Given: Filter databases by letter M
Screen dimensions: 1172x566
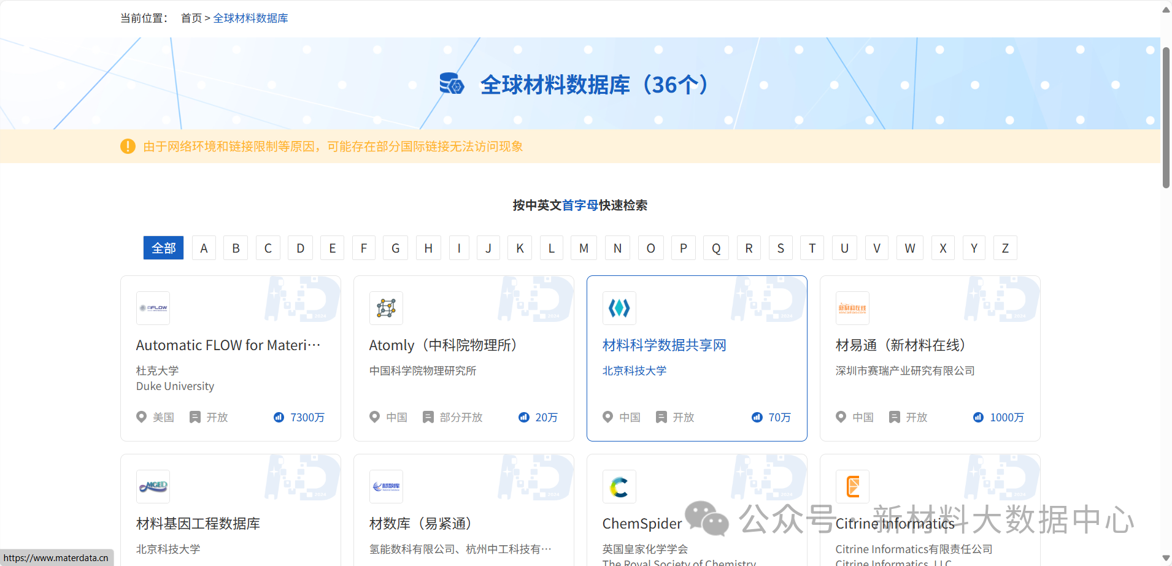Looking at the screenshot, I should [584, 248].
